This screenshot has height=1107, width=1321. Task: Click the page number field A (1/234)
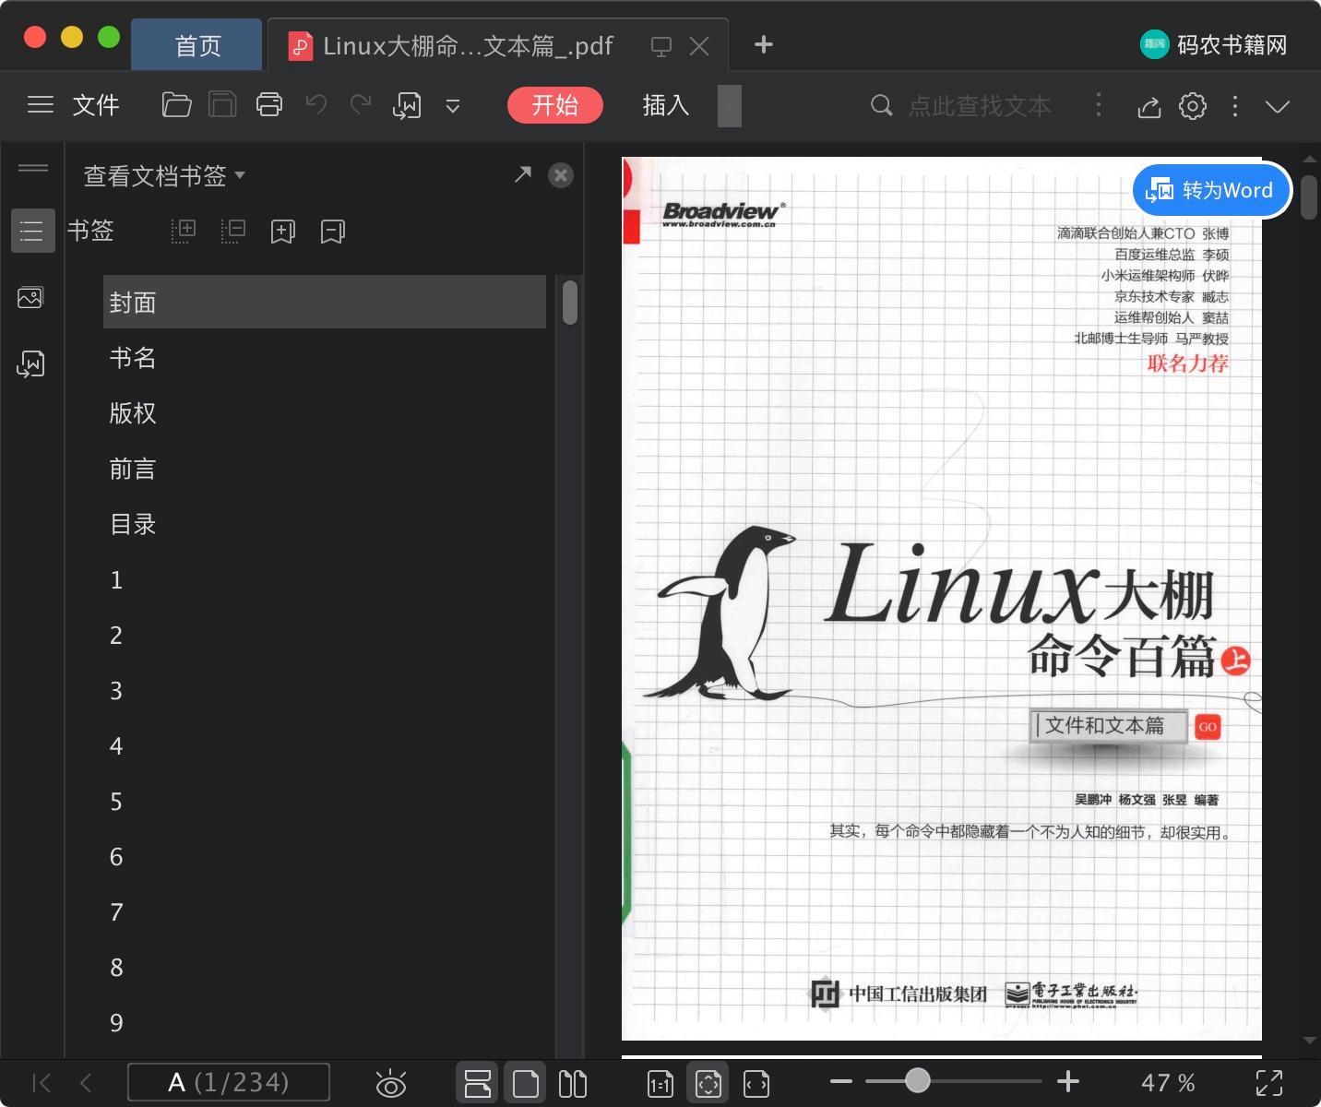tap(229, 1082)
